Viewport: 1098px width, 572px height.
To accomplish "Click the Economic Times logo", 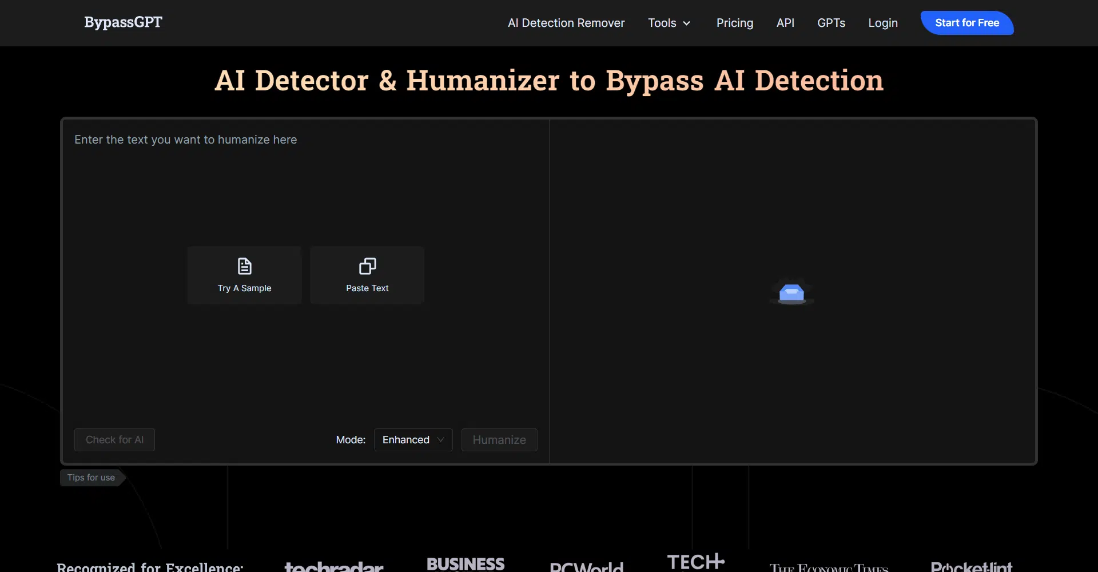I will point(828,567).
